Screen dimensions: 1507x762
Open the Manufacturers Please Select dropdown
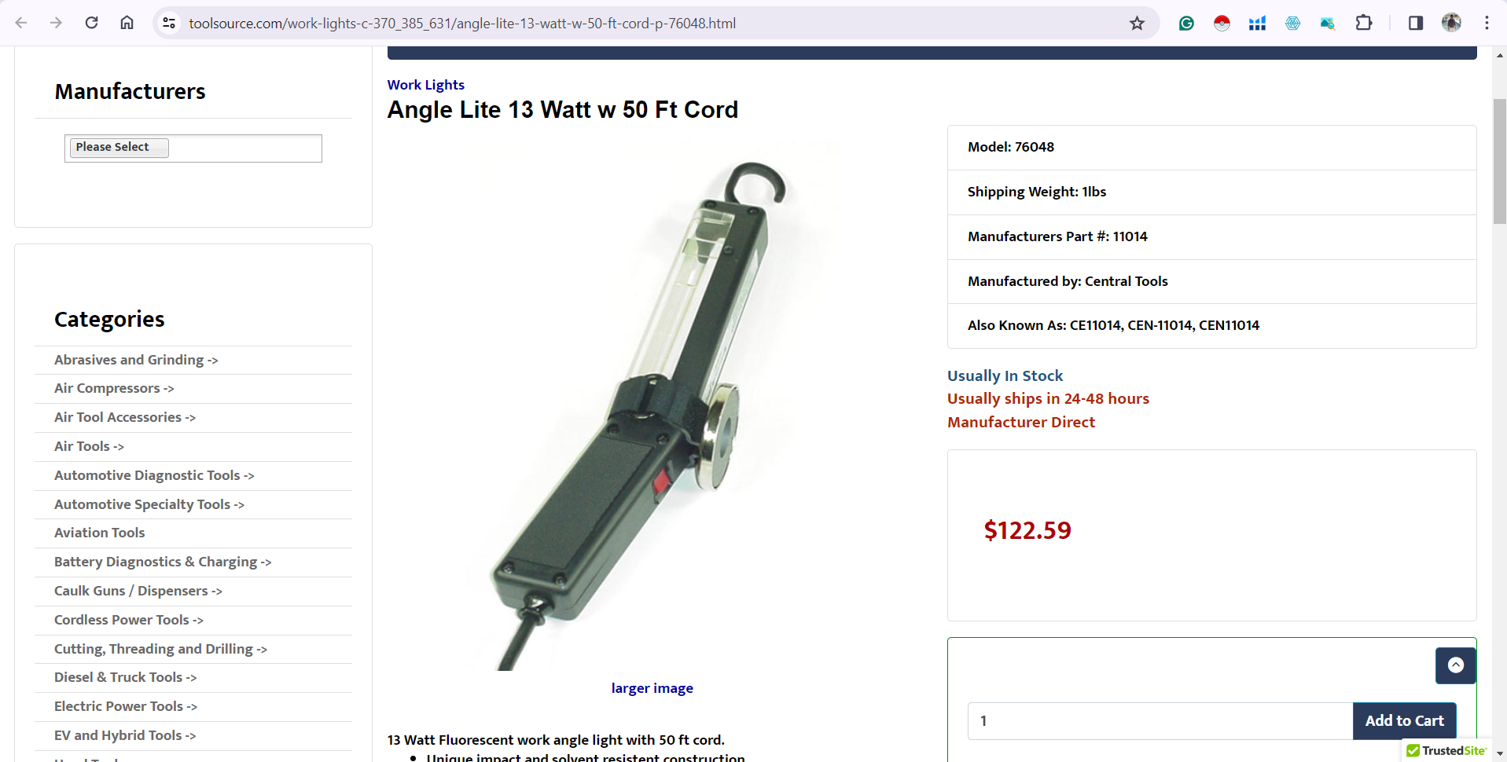193,148
